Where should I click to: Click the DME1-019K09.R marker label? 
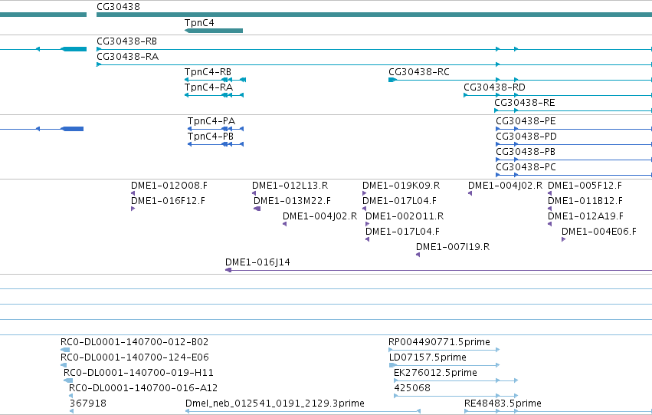point(401,186)
